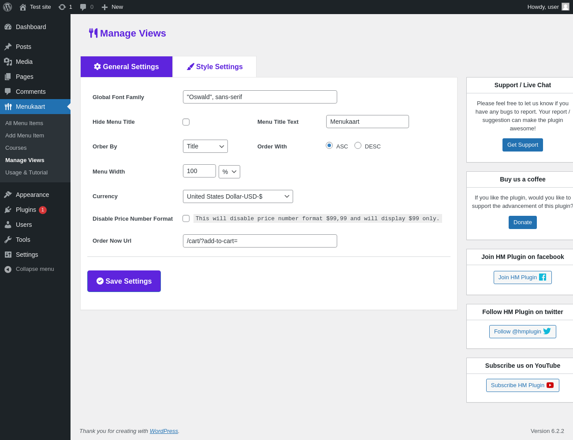Click the Version 6.2.2 footer text

(x=547, y=431)
